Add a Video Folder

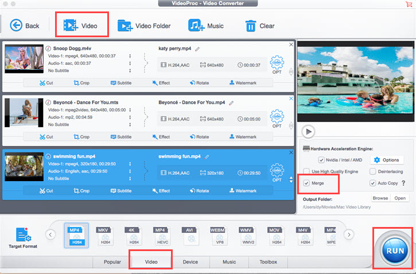point(144,26)
